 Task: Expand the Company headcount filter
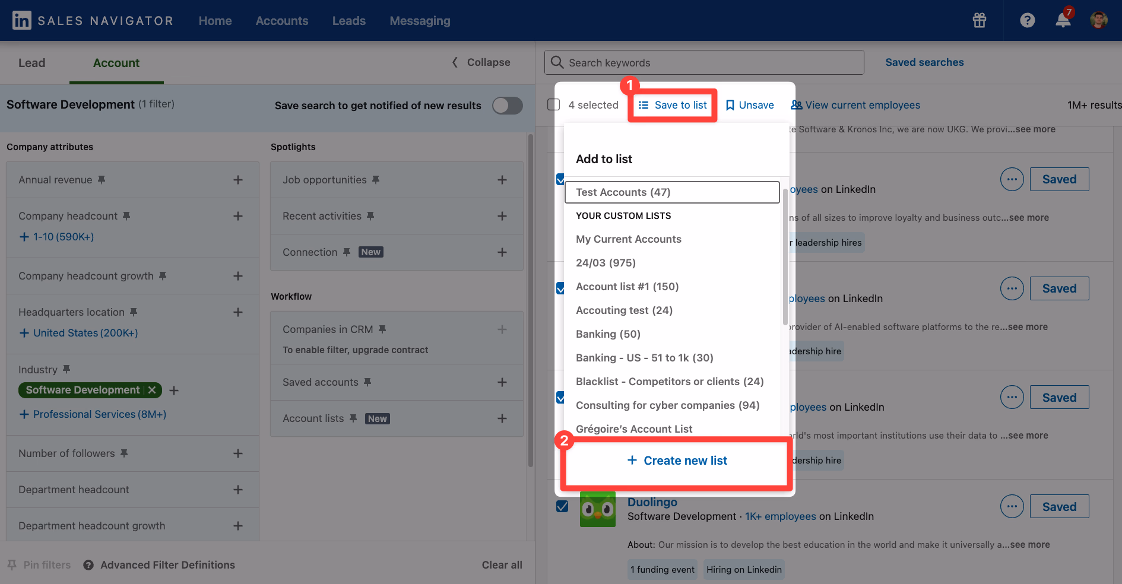(238, 216)
